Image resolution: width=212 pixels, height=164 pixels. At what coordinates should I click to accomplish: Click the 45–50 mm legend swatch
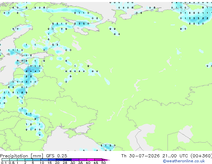[98, 160]
